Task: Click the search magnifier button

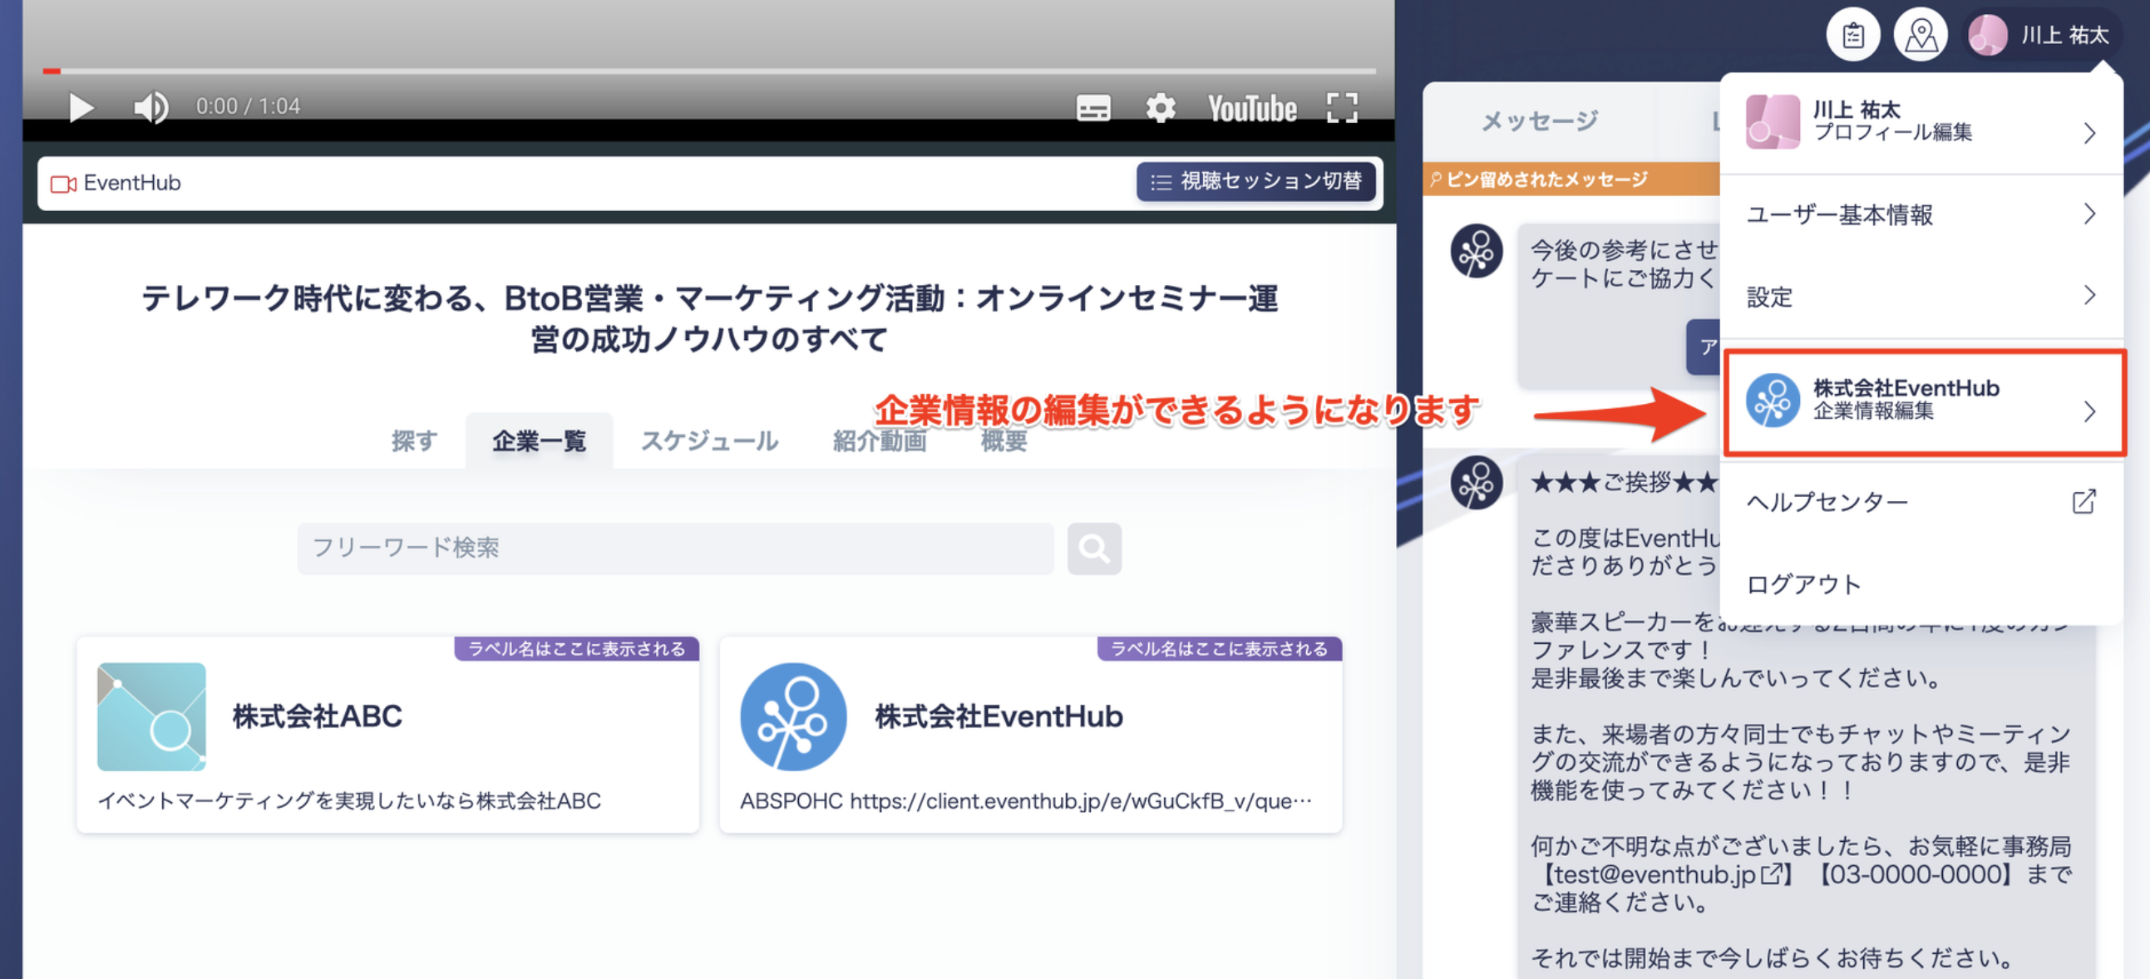Action: [1094, 549]
